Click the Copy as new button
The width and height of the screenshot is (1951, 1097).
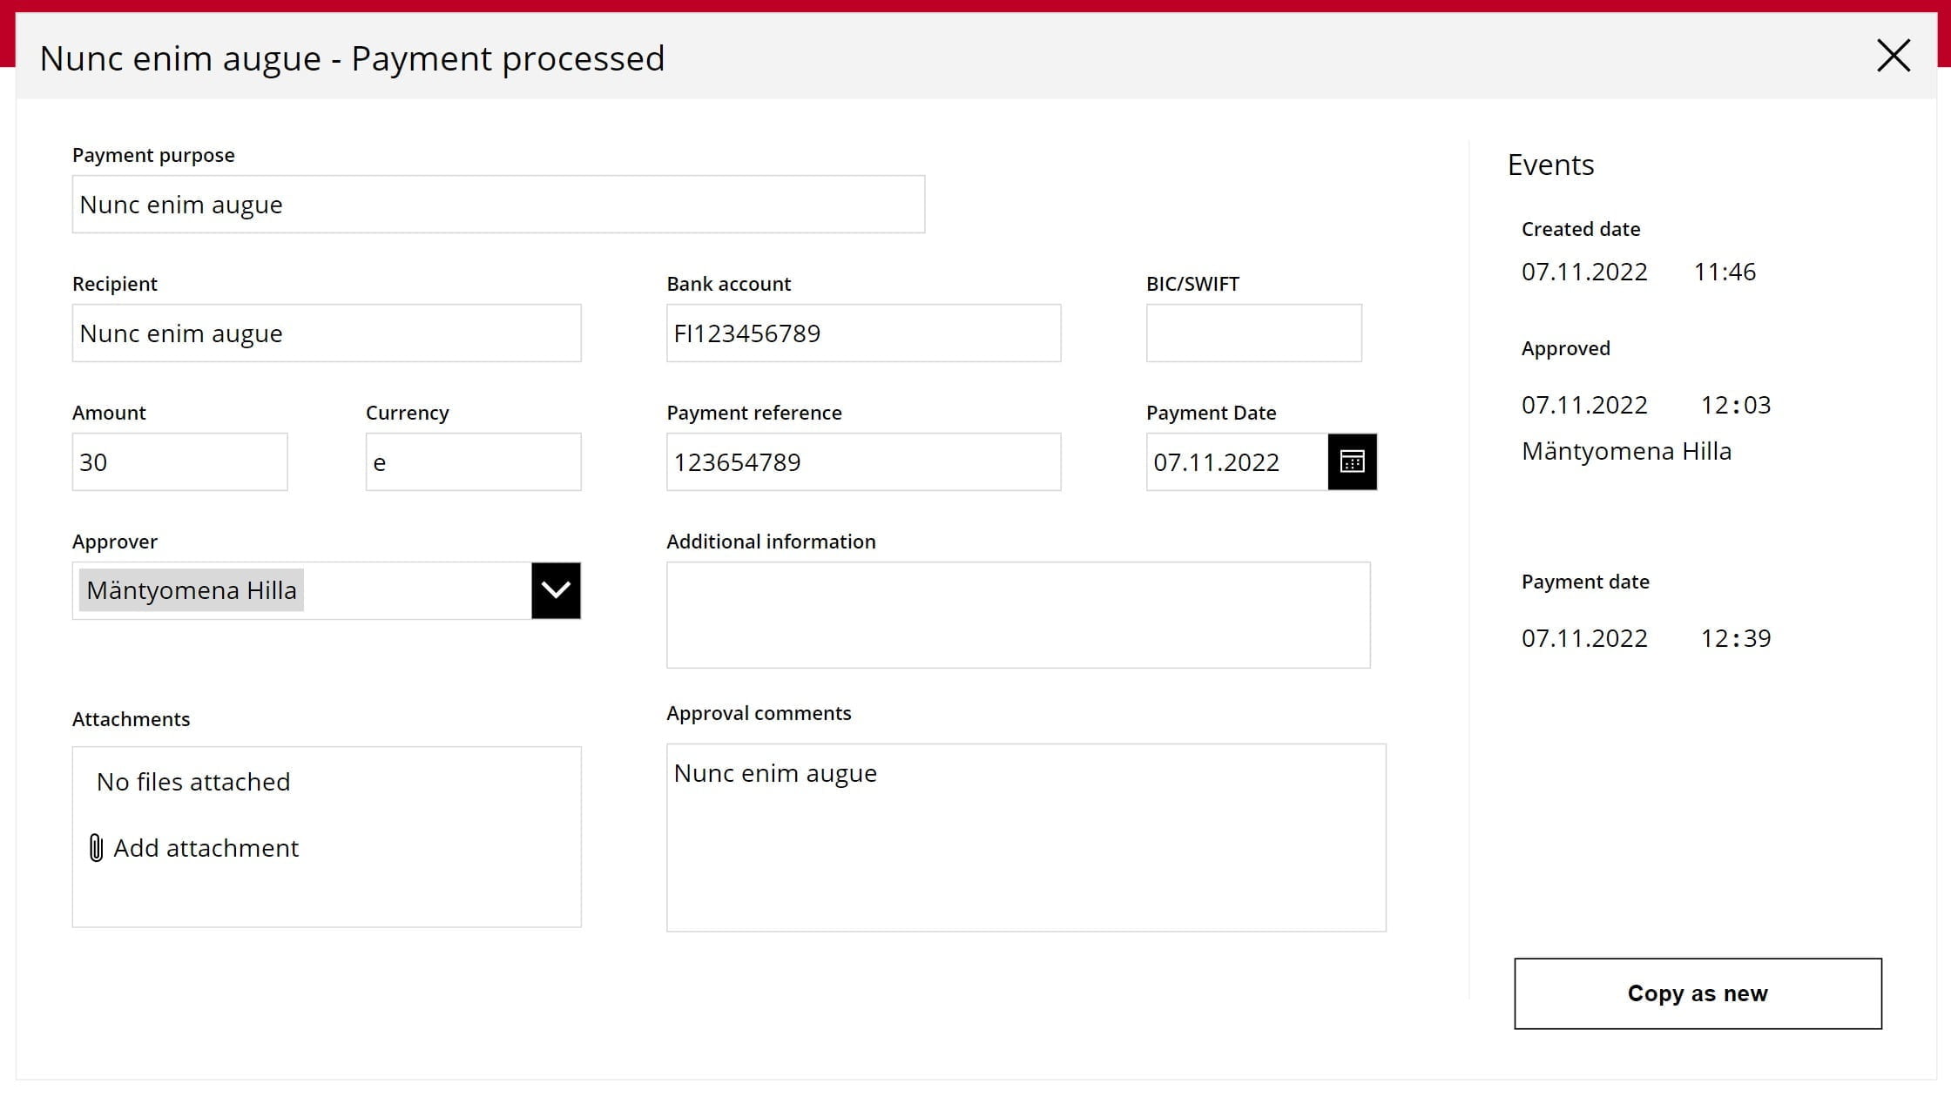(x=1697, y=993)
